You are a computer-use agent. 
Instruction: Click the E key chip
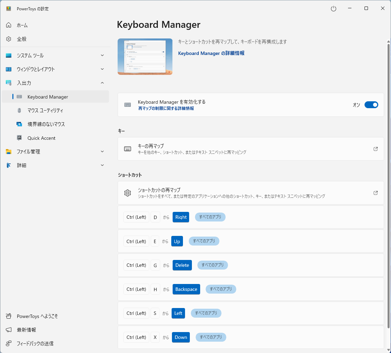155,241
